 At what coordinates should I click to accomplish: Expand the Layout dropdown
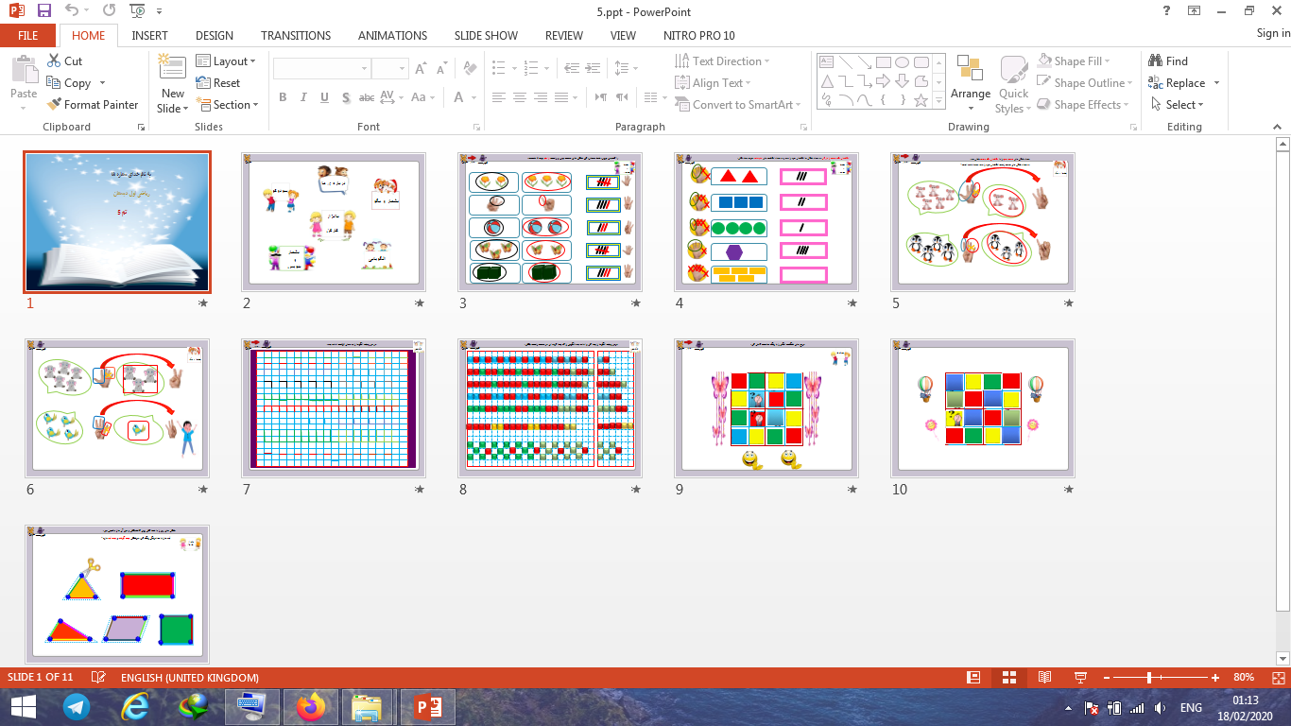(x=227, y=60)
